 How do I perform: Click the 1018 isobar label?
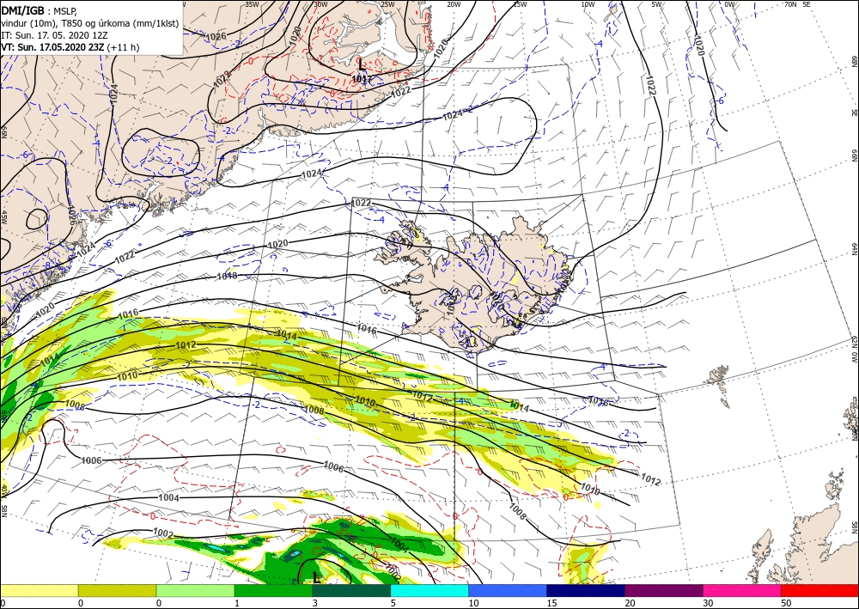click(x=228, y=276)
